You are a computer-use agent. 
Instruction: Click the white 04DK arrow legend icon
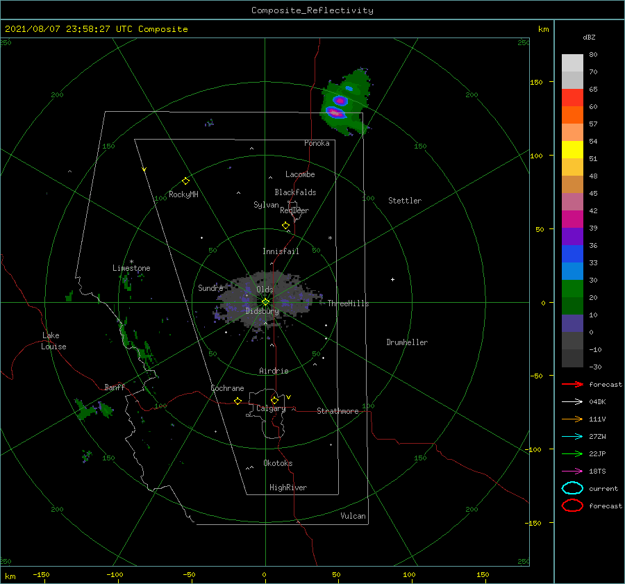[x=572, y=401]
